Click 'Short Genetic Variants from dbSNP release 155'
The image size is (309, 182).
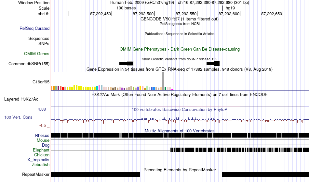pyautogui.click(x=180, y=59)
